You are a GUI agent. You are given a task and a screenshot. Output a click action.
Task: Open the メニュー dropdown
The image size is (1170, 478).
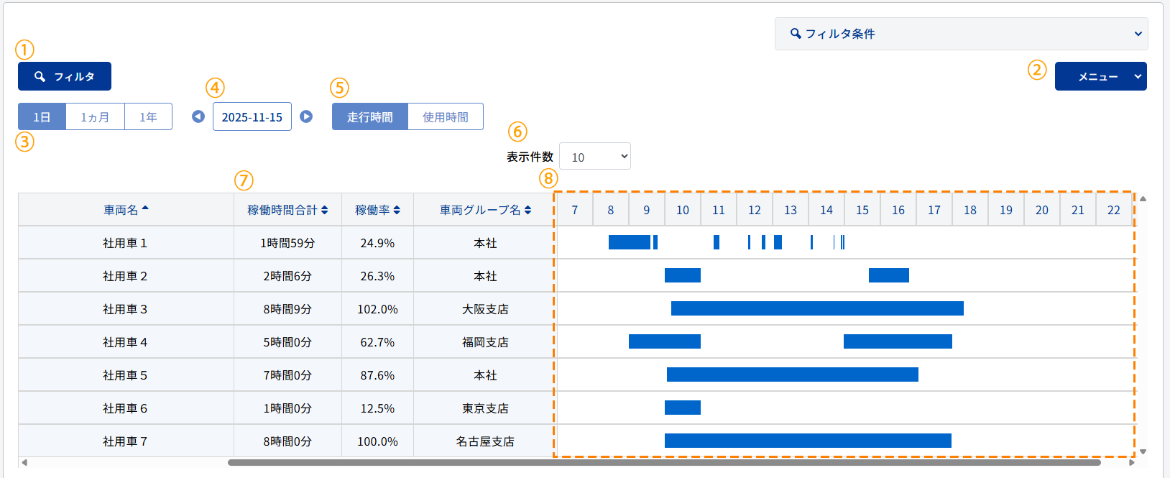pos(1100,76)
